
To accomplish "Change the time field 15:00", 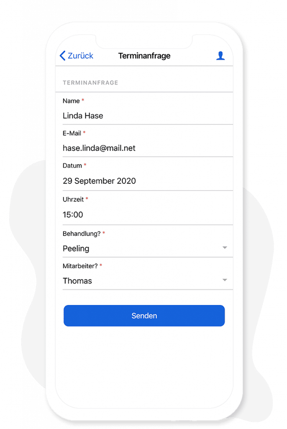I will 148,215.
